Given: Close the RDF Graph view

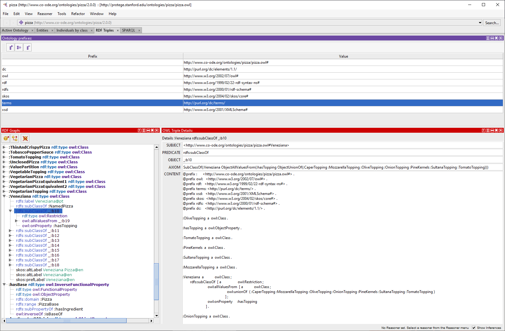Looking at the screenshot, I should [157, 131].
